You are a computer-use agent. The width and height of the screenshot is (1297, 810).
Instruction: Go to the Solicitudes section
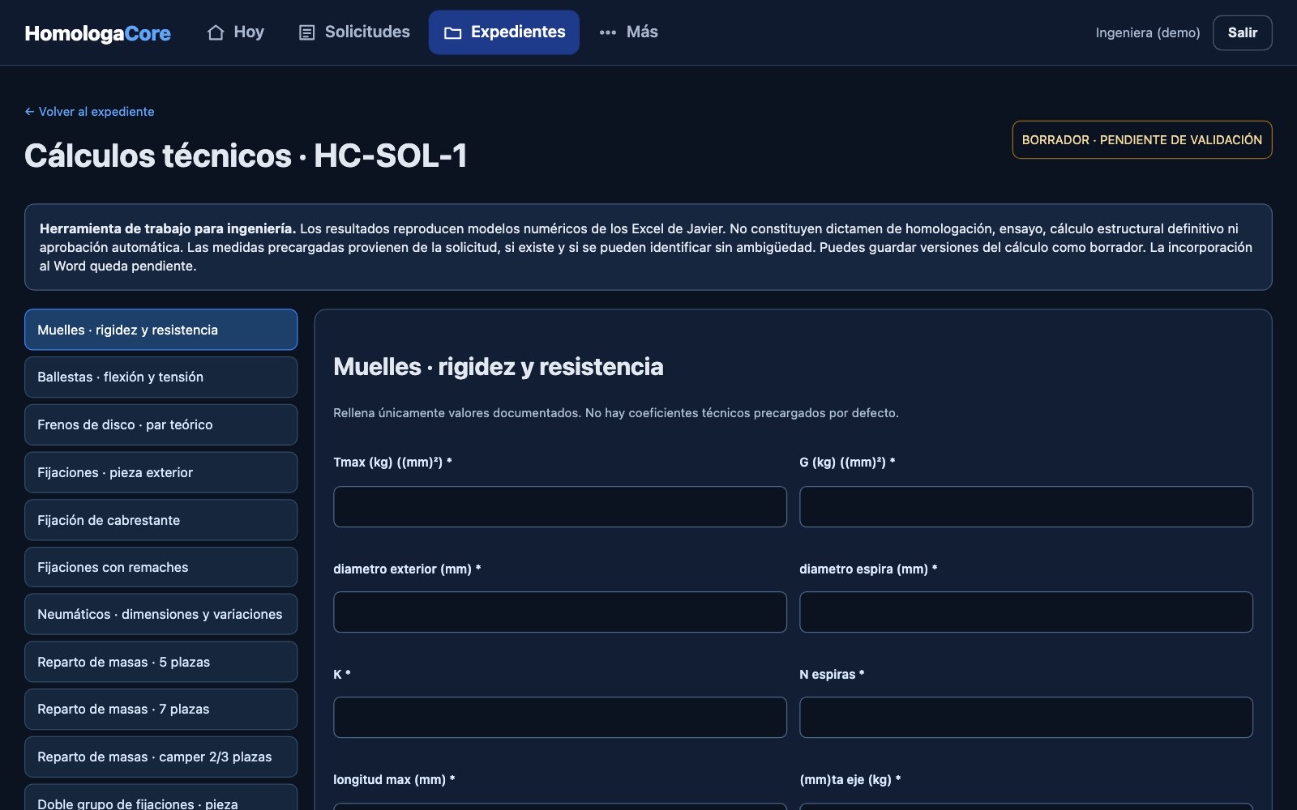(x=354, y=32)
